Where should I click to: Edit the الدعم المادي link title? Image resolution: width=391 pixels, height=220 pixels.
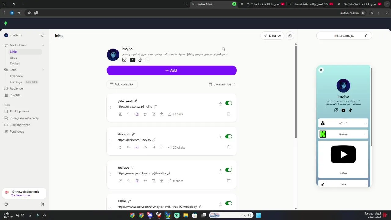pyautogui.click(x=136, y=101)
